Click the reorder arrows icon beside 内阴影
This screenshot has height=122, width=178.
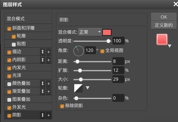pos(43,60)
